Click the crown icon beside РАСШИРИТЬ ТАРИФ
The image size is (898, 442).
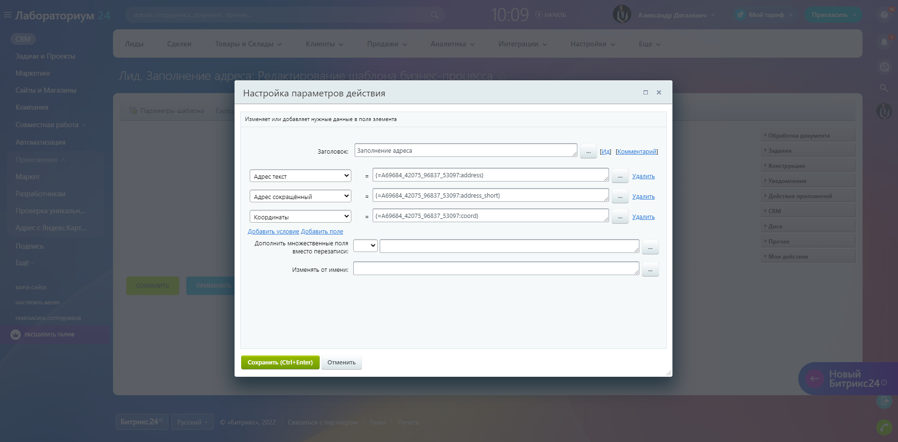[x=16, y=335]
